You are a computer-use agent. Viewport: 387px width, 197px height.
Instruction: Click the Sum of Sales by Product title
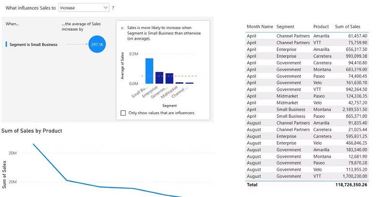(x=31, y=131)
